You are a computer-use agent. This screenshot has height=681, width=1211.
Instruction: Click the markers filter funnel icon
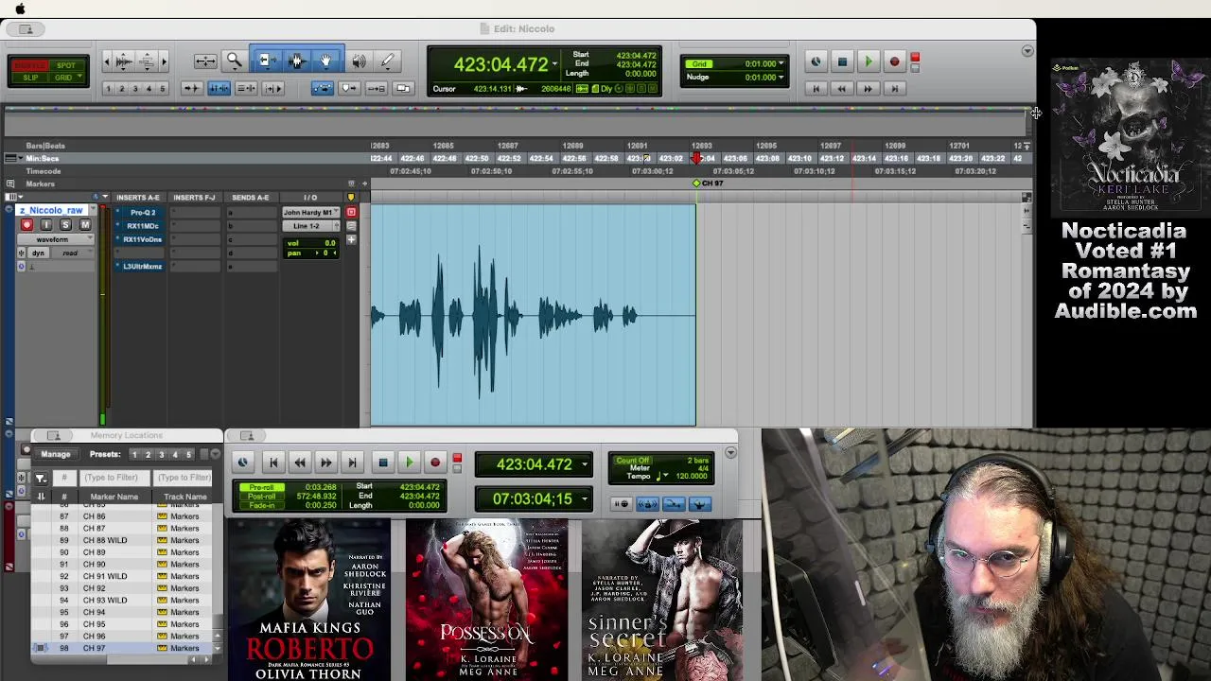coord(41,478)
